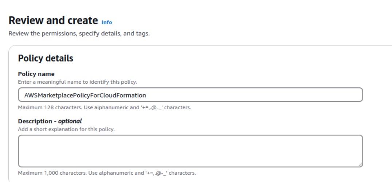Select the "Policy details" section heading
The image size is (392, 182).
pyautogui.click(x=46, y=58)
